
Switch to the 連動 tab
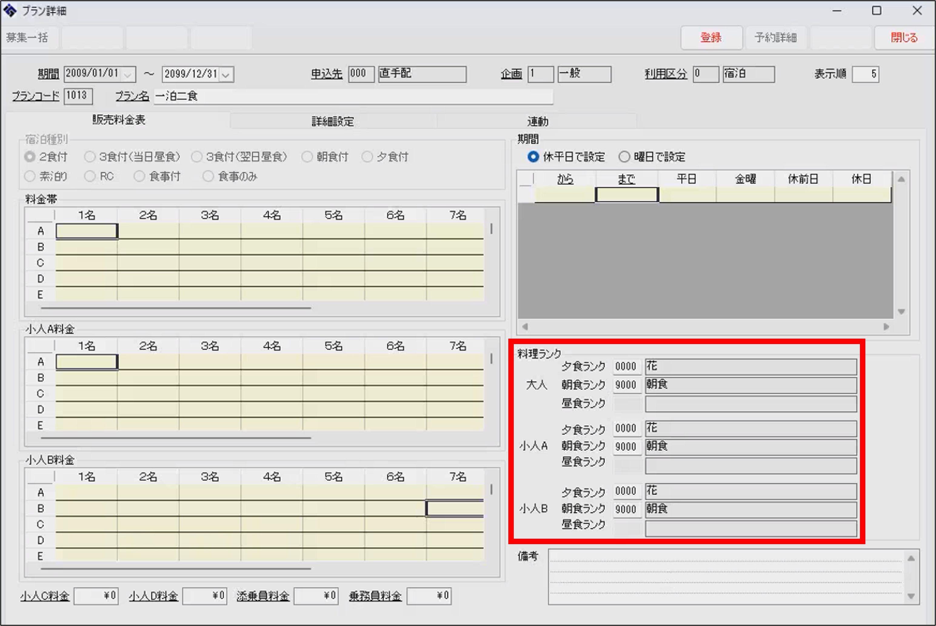(537, 121)
